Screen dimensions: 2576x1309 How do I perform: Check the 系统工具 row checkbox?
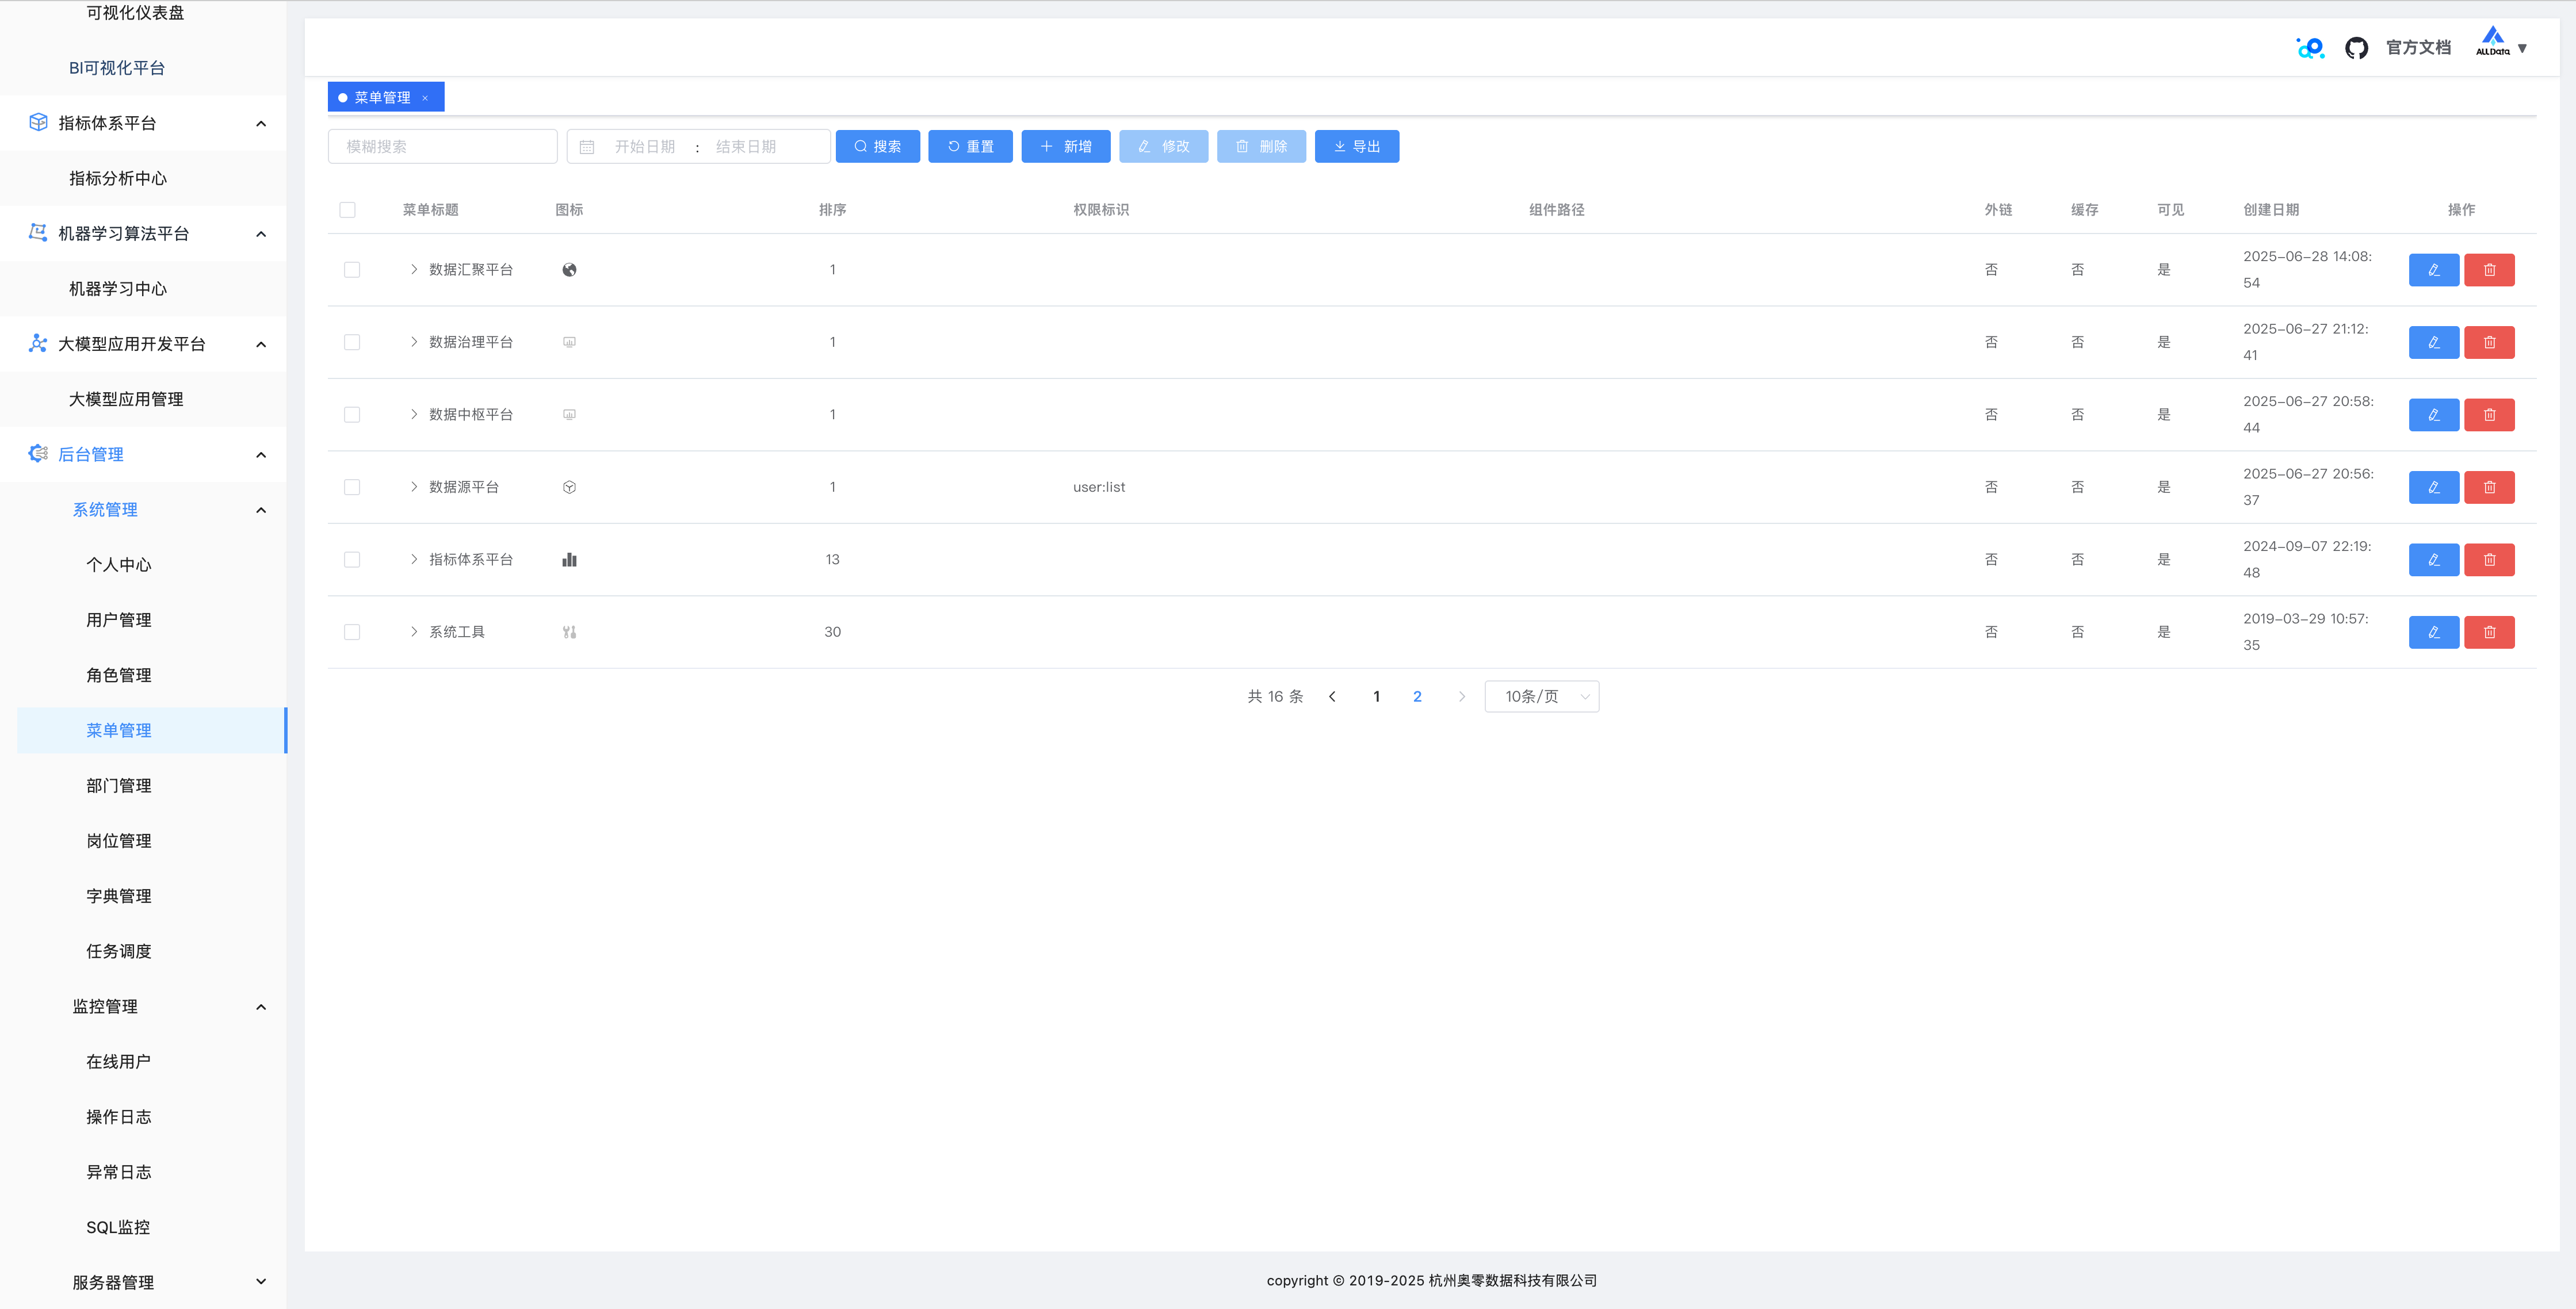(352, 632)
